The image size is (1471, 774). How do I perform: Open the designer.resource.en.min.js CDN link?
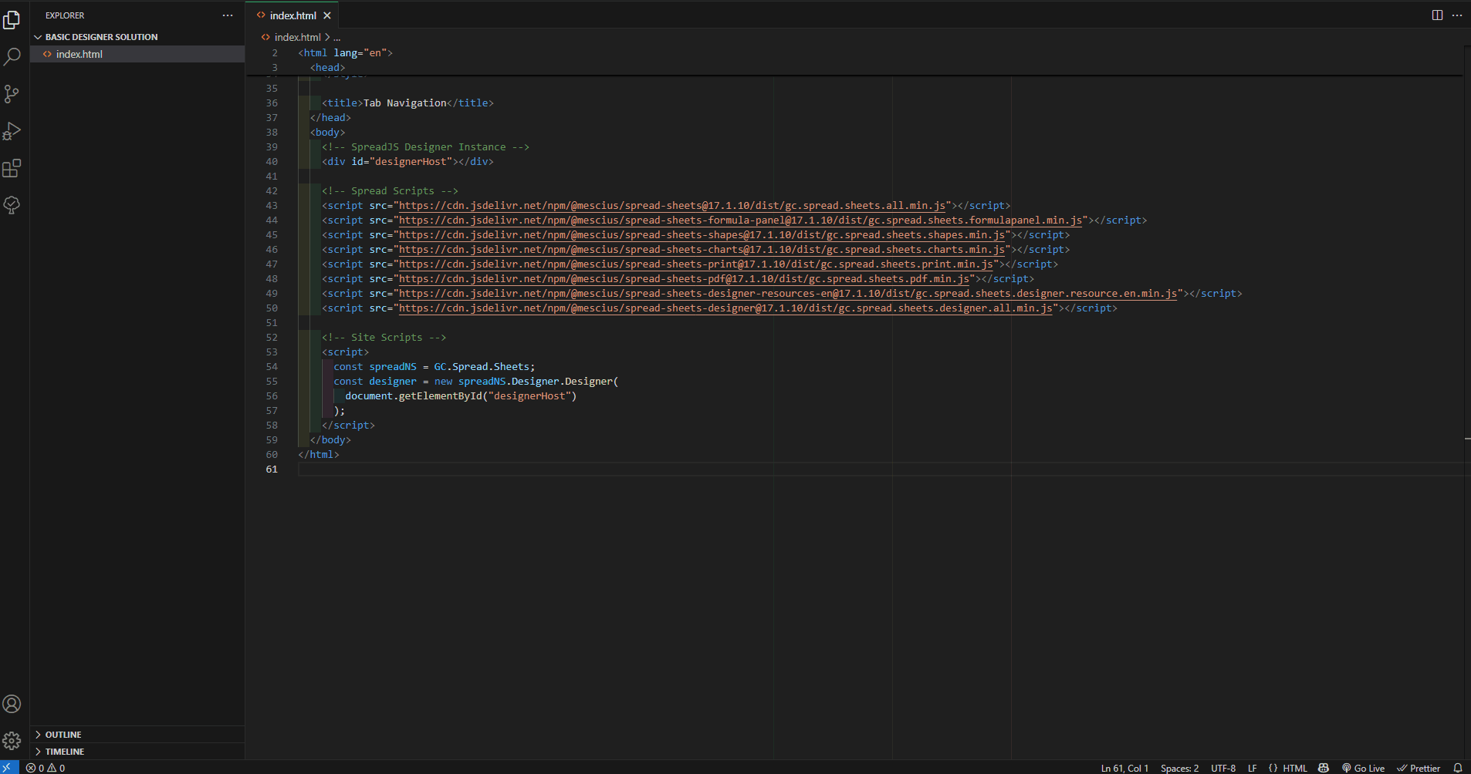click(x=788, y=294)
